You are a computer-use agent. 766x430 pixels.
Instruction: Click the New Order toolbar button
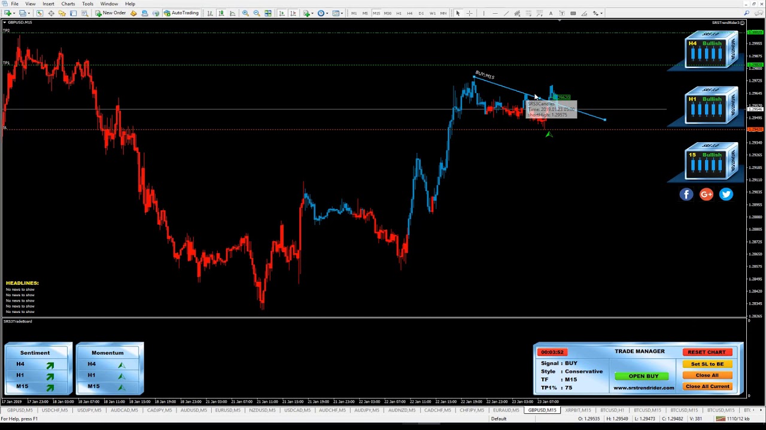click(x=110, y=13)
